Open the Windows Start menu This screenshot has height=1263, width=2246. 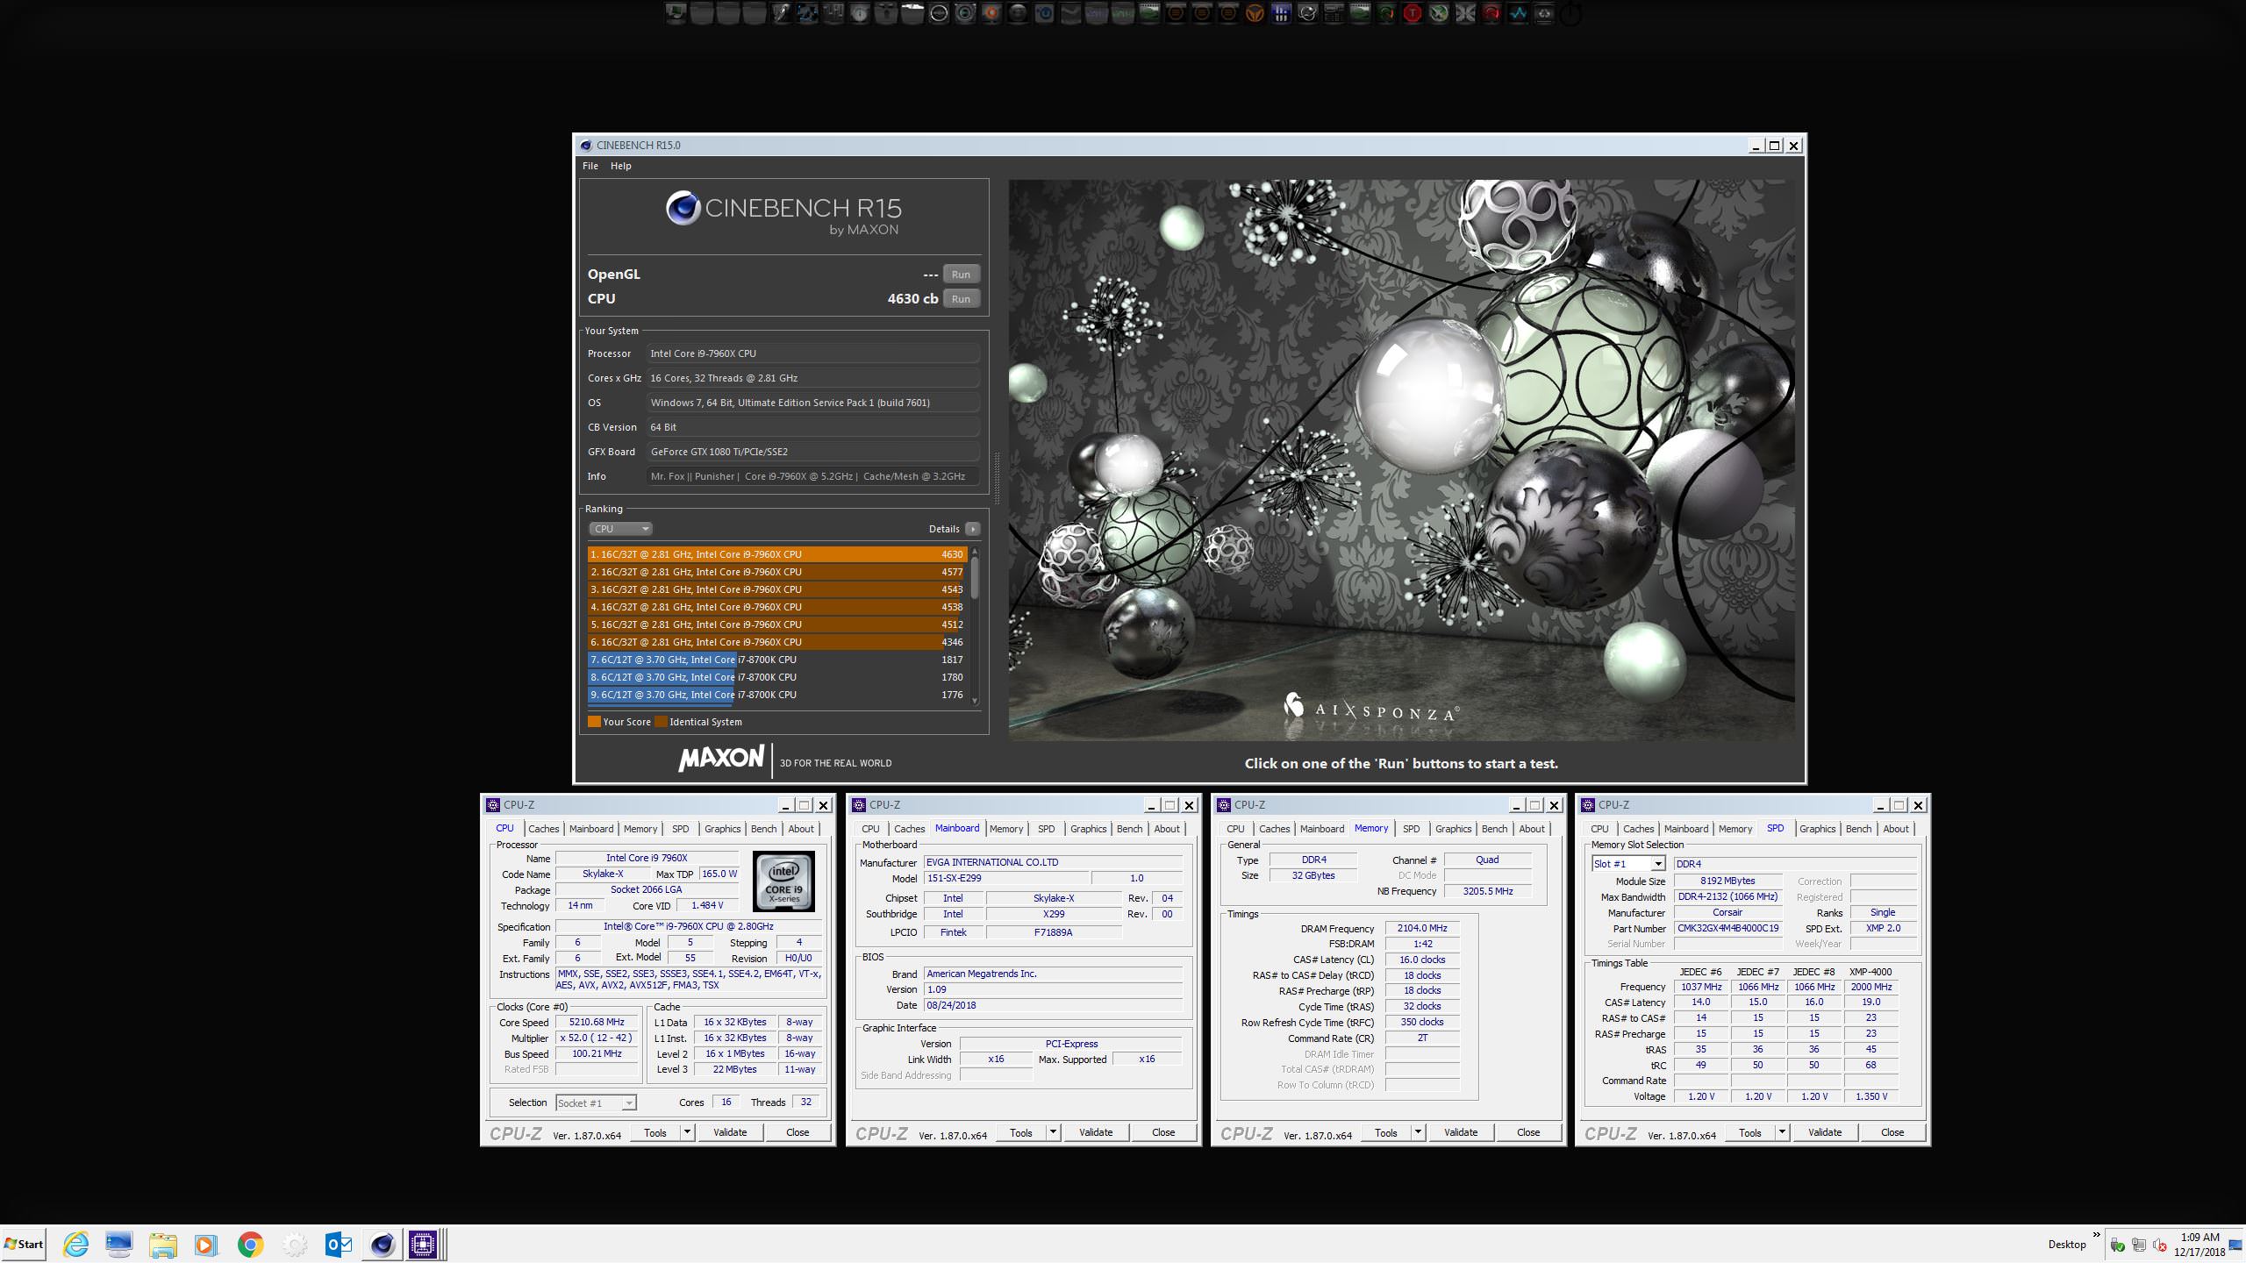pyautogui.click(x=24, y=1244)
